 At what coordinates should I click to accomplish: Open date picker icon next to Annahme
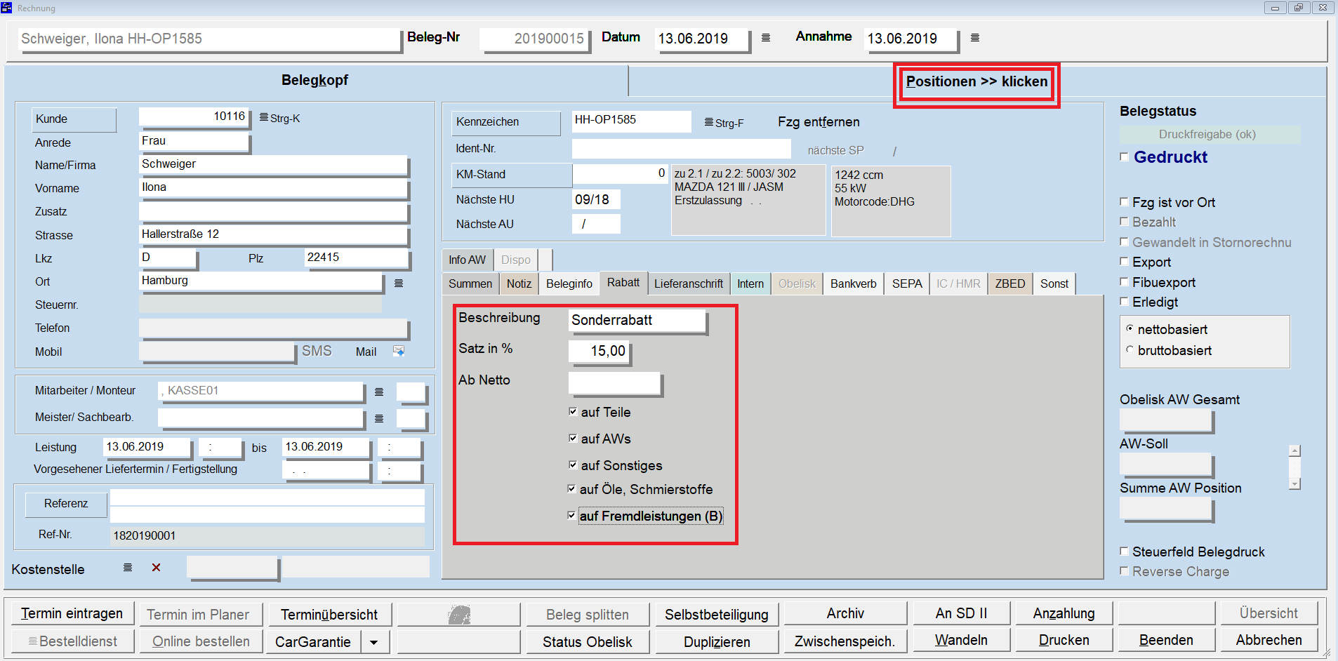coord(975,38)
